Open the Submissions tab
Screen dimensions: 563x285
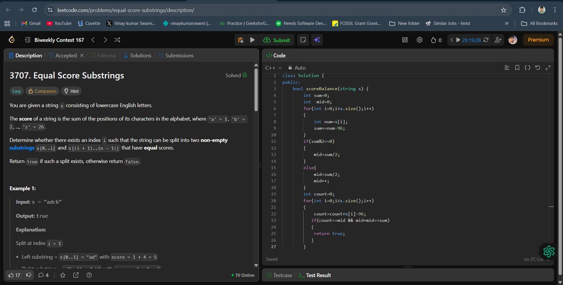coord(176,56)
